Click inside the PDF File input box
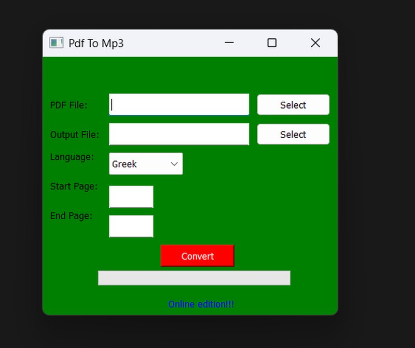 (179, 104)
